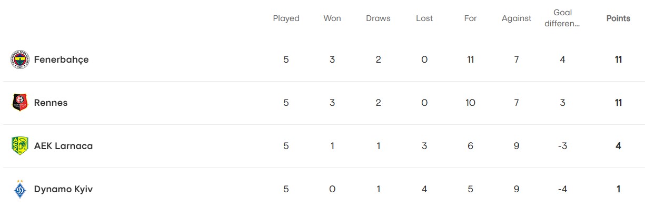The image size is (645, 217).
Task: Click the truncated Goal difference column header
Action: 562,18
